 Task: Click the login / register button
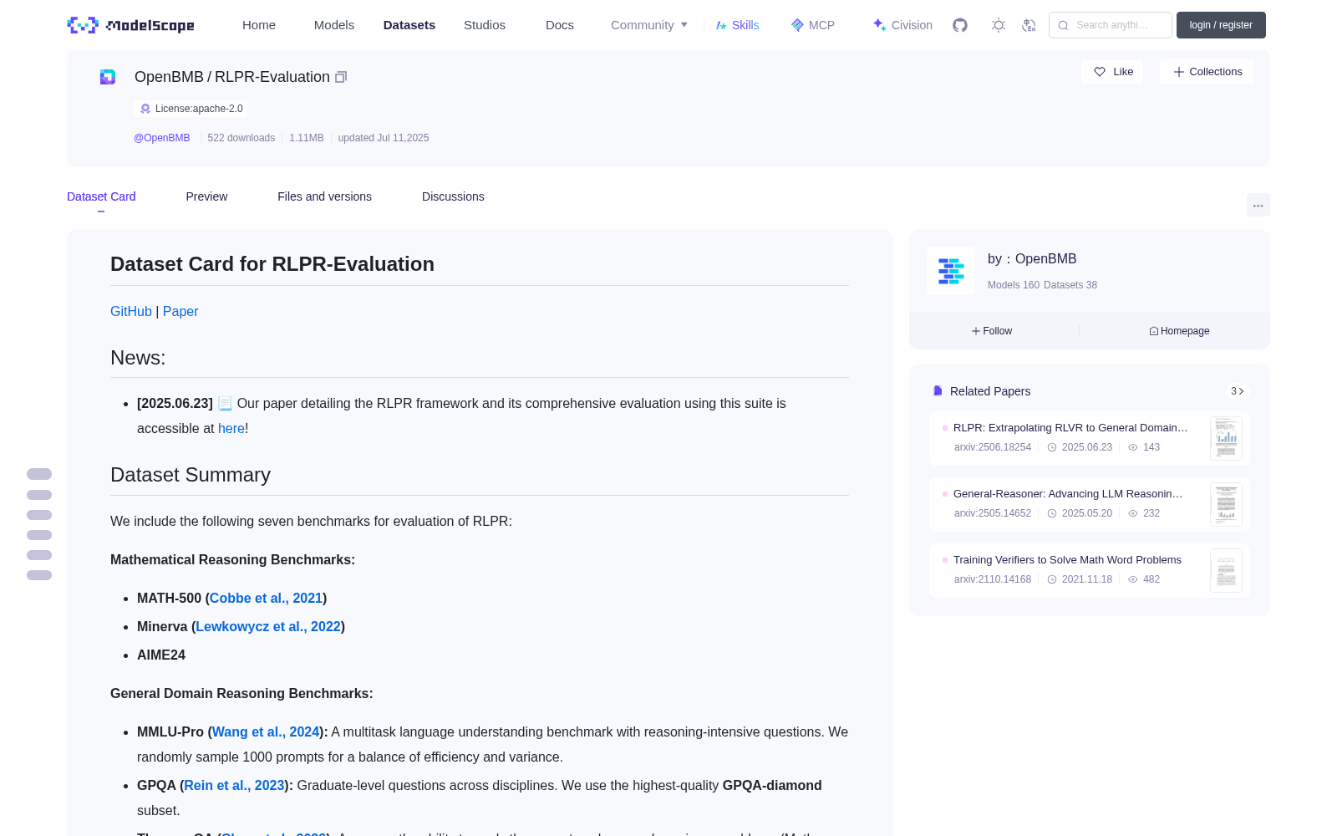tap(1221, 25)
